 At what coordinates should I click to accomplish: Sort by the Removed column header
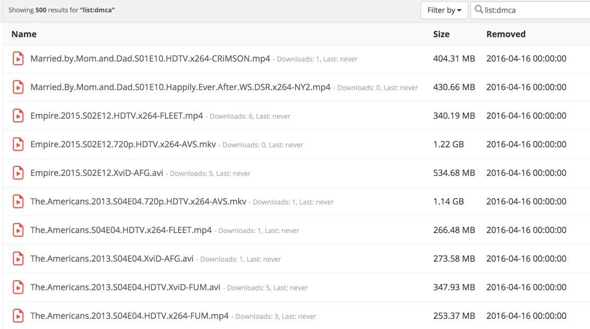click(x=506, y=34)
